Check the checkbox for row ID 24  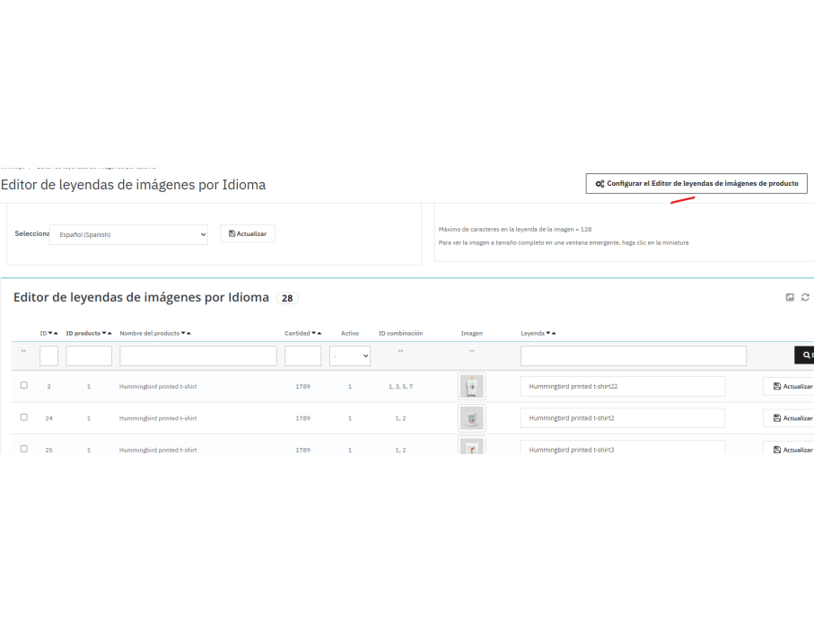tap(24, 417)
